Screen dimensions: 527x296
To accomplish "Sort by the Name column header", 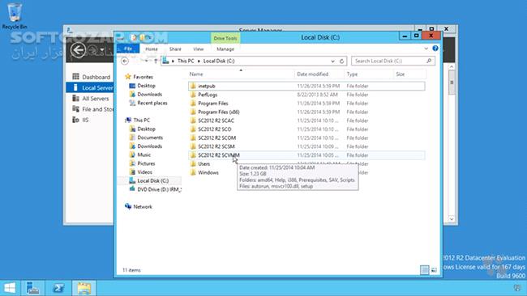I will click(241, 74).
